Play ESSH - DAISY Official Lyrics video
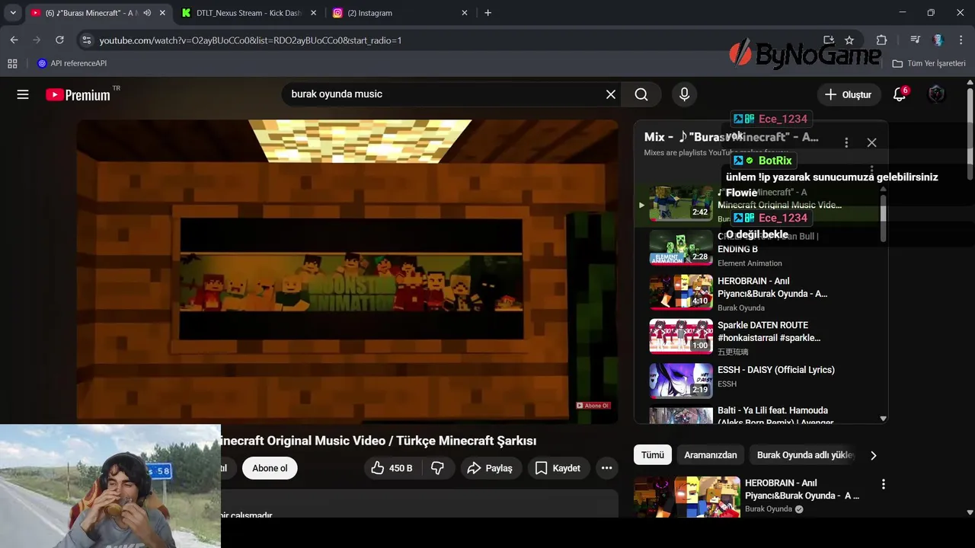 click(681, 381)
